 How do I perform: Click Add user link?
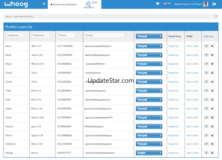[x=209, y=36]
